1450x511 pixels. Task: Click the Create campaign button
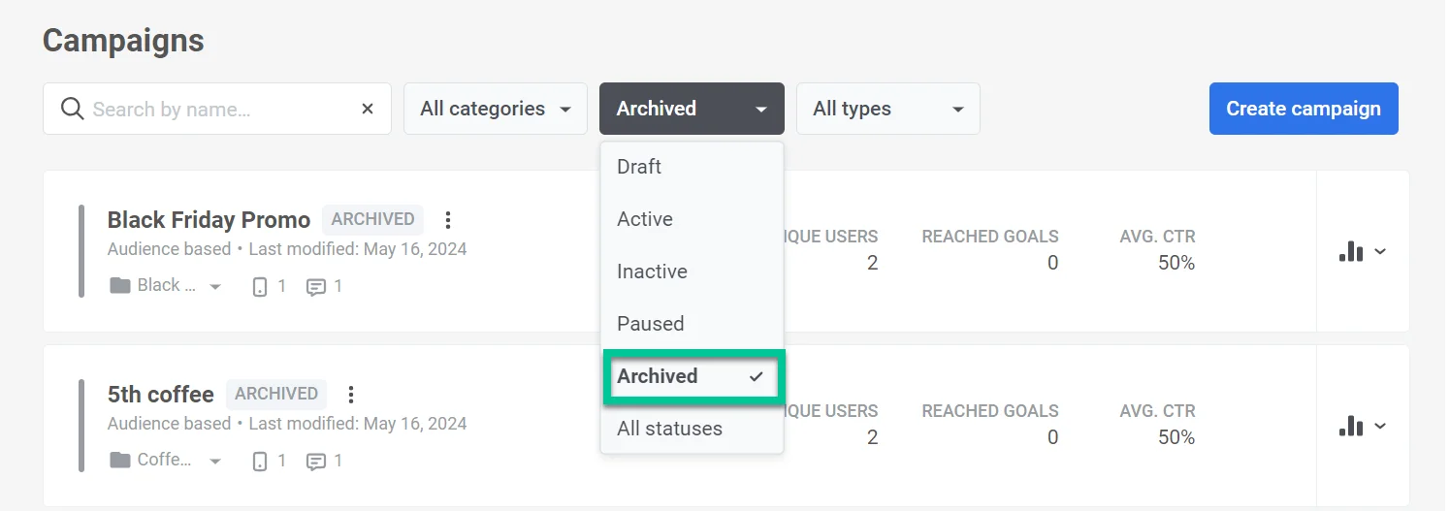point(1303,109)
